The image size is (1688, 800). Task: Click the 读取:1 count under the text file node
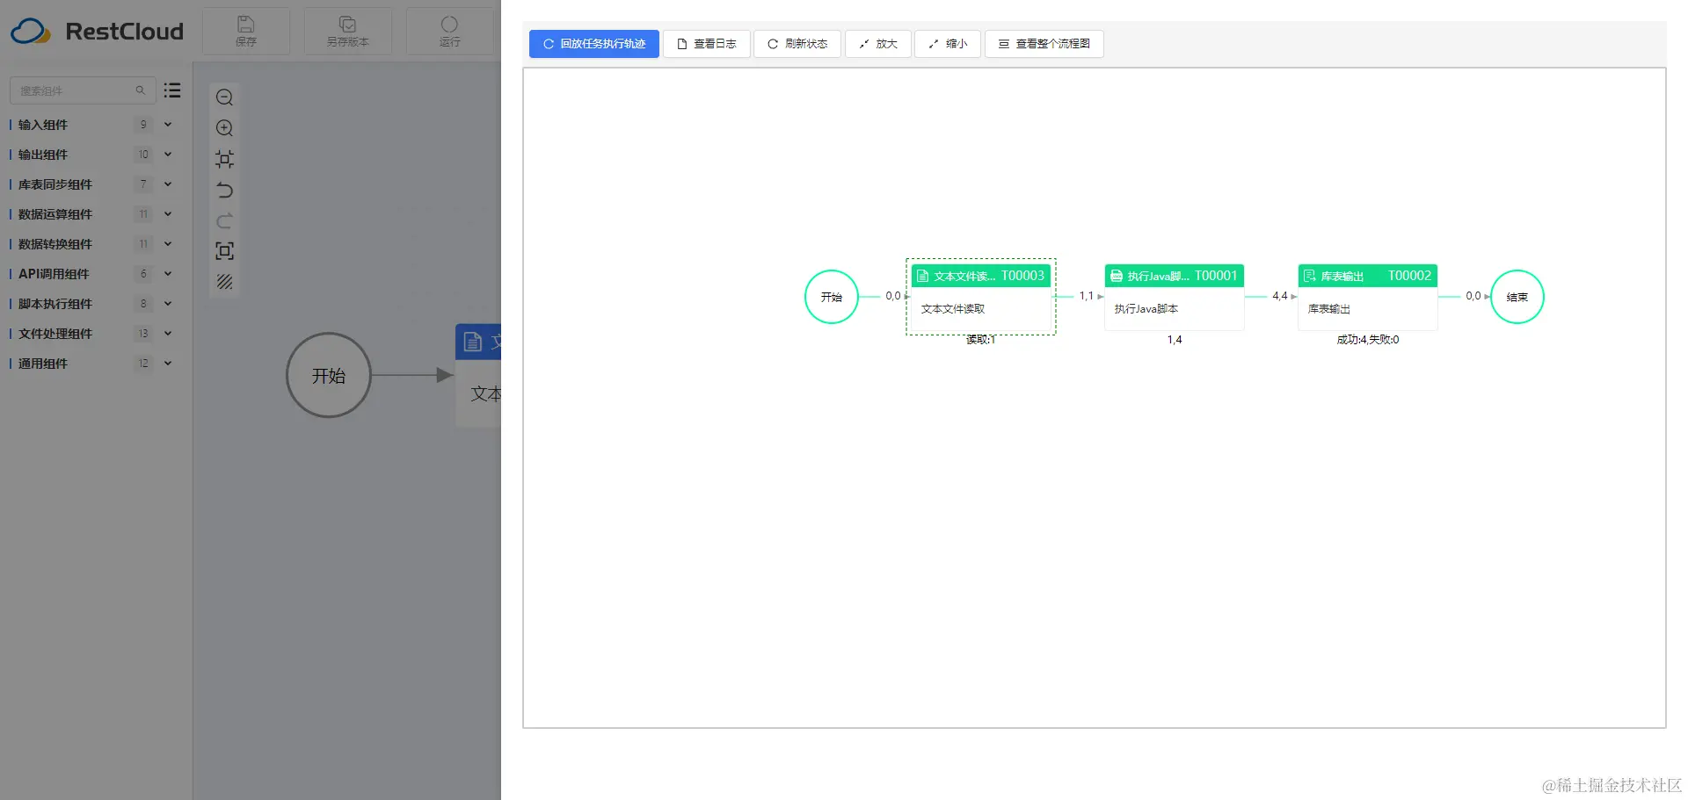tap(981, 340)
